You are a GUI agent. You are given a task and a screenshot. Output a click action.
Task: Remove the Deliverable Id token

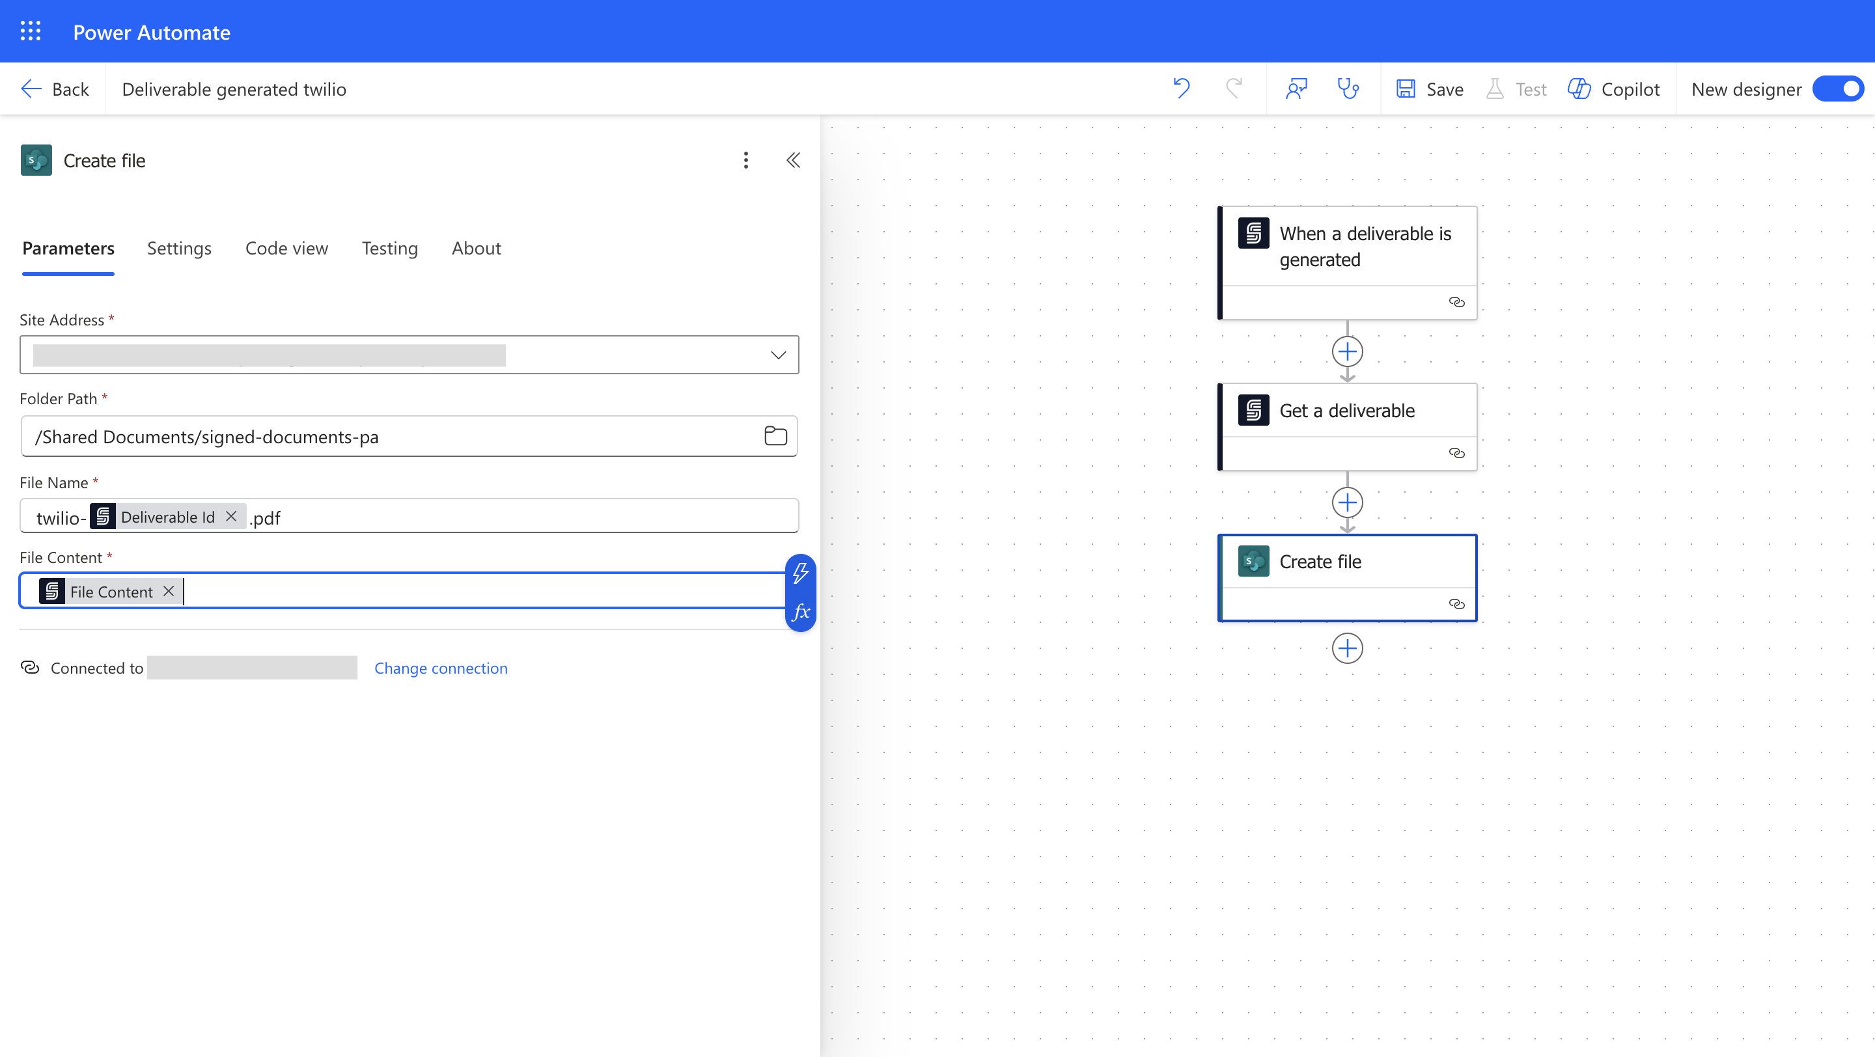(x=230, y=517)
